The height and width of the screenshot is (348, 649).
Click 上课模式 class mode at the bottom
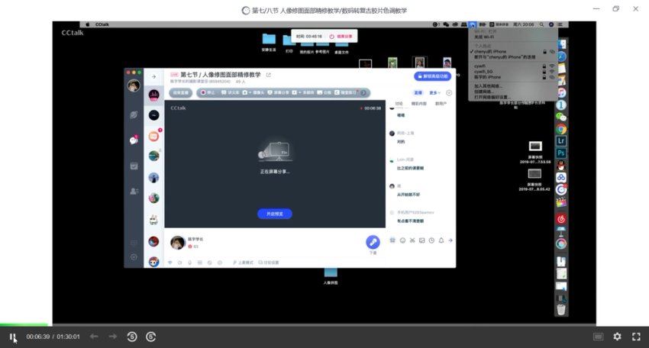pyautogui.click(x=243, y=263)
